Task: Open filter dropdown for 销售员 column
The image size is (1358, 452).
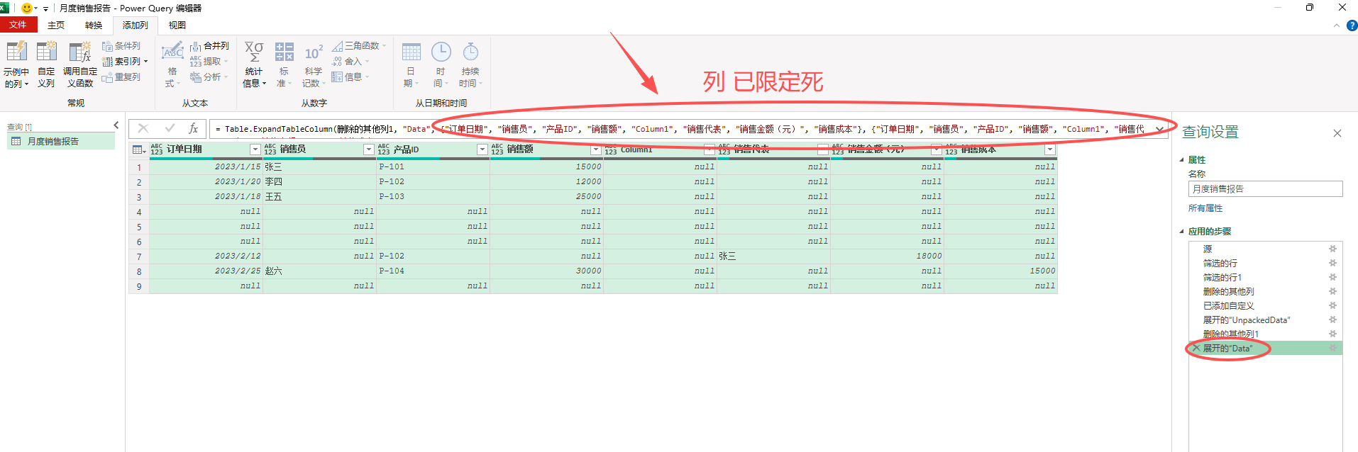Action: [368, 149]
